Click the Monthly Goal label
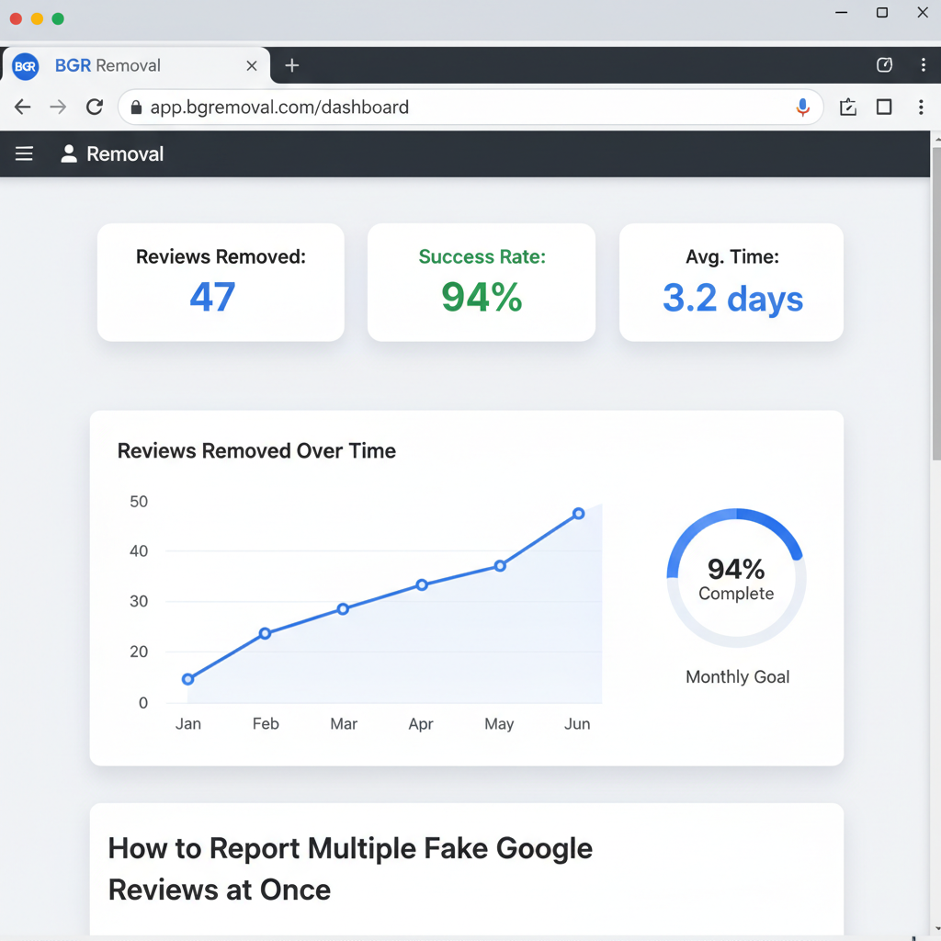Viewport: 941px width, 941px height. tap(738, 677)
